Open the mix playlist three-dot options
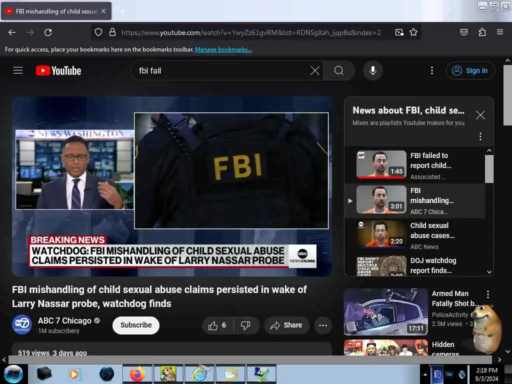Screen dimensions: 512x384 coord(480,136)
